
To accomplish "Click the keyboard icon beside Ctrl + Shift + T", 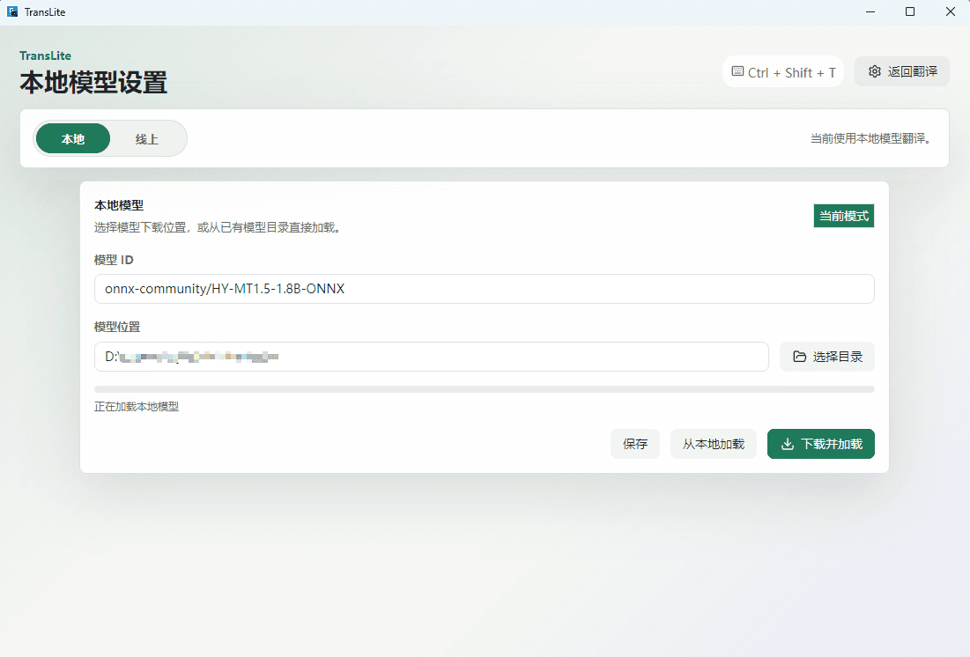I will pos(737,71).
